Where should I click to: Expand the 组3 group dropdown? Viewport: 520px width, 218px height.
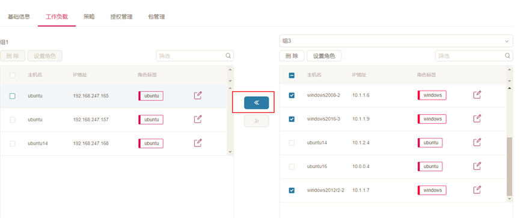click(396, 41)
